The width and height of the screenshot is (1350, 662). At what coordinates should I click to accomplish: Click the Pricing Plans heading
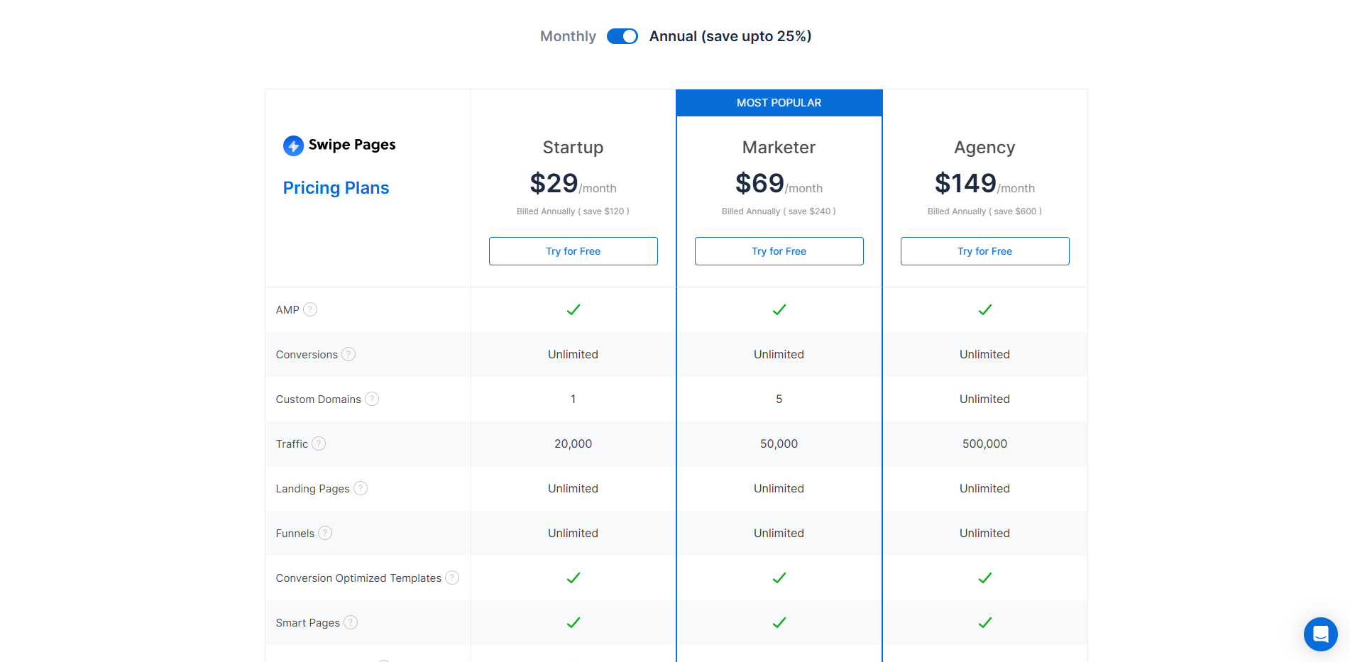pyautogui.click(x=336, y=188)
